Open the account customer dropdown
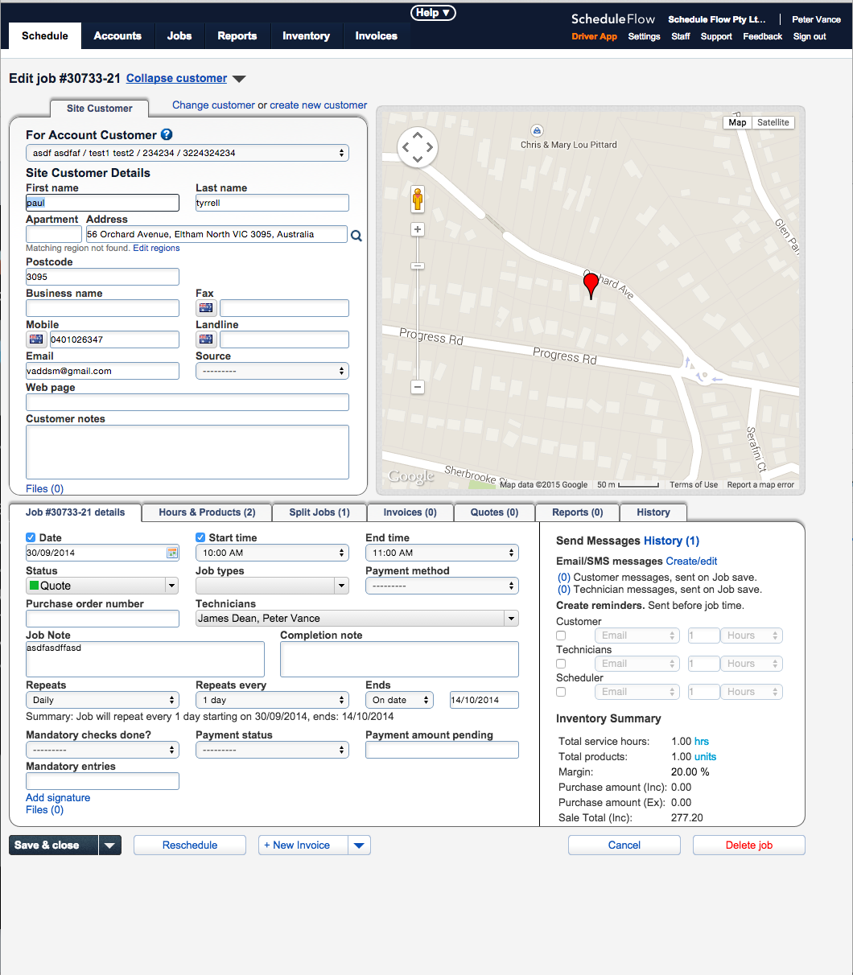 [x=187, y=153]
